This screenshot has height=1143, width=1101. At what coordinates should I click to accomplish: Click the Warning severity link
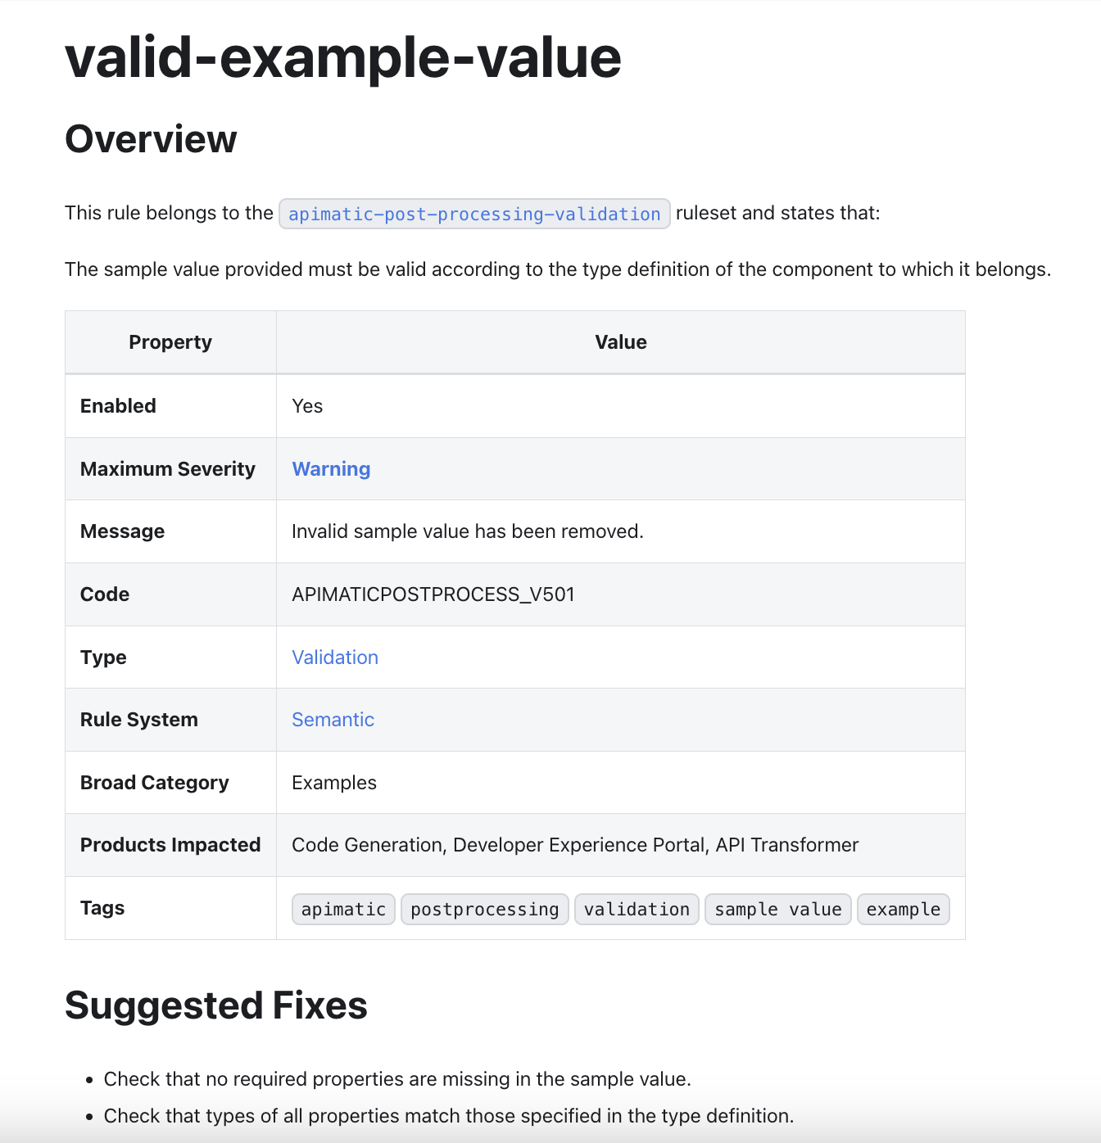click(x=331, y=469)
